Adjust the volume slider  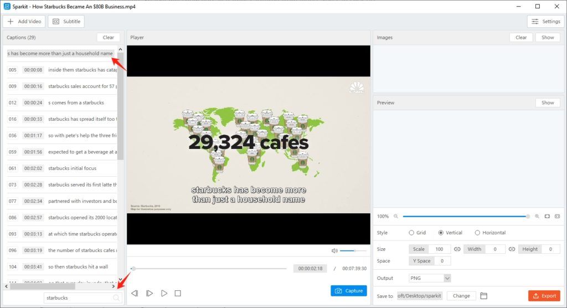[x=353, y=250]
